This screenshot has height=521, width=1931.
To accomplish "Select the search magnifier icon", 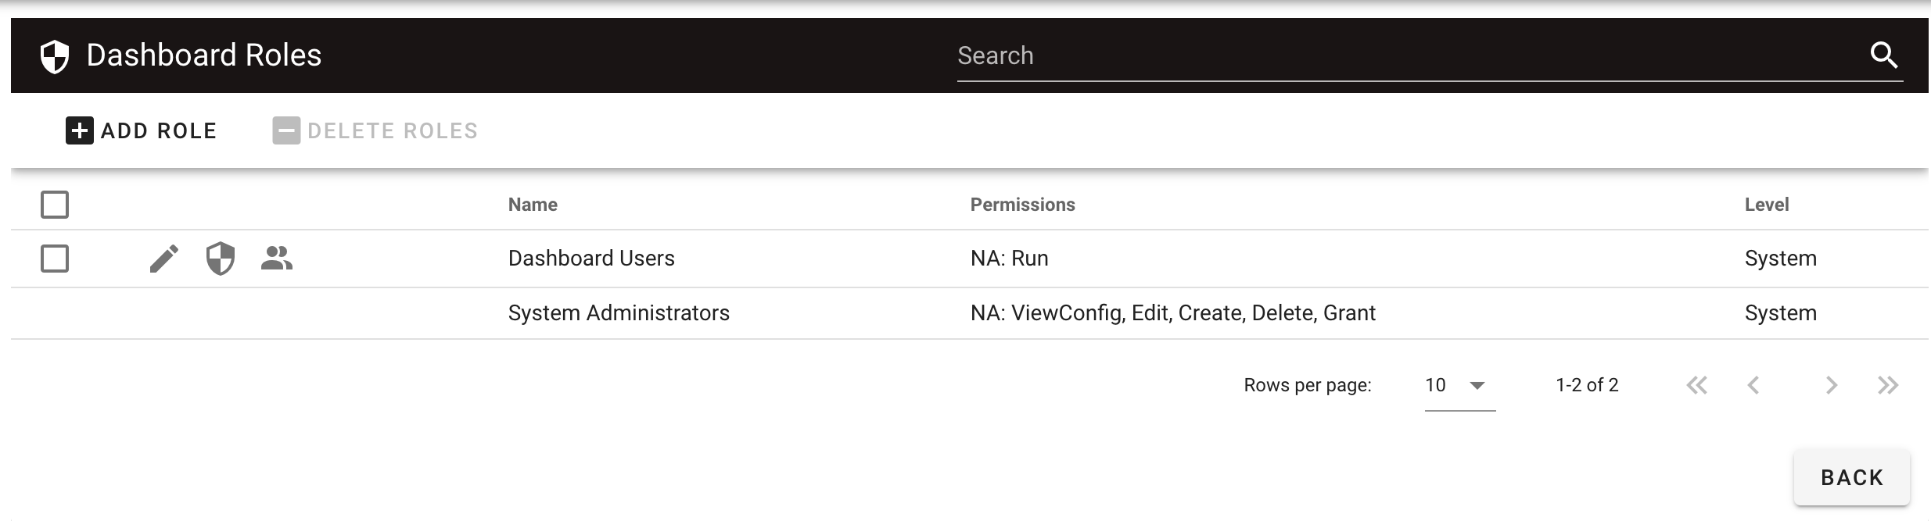I will point(1884,55).
